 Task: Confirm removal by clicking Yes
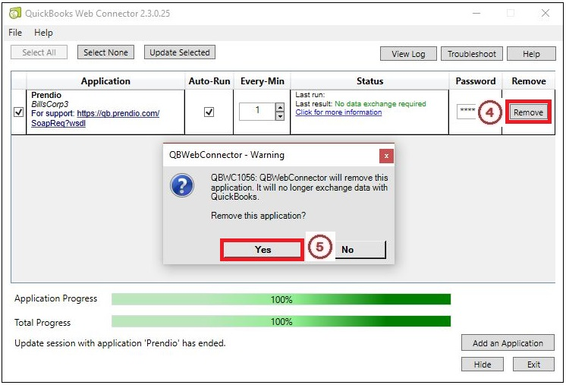[263, 250]
